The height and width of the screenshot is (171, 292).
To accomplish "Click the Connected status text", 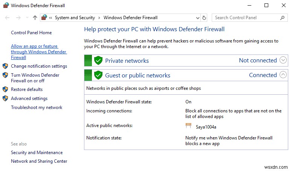I will tap(263, 75).
